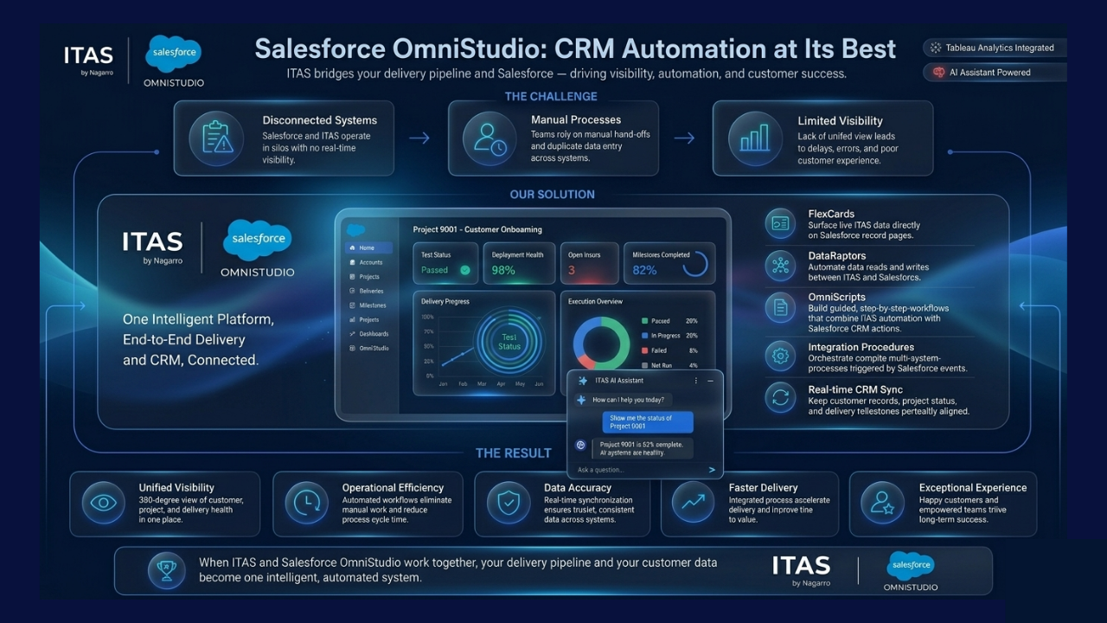Select the FlexCards icon
Viewport: 1107px width, 623px height.
click(780, 223)
